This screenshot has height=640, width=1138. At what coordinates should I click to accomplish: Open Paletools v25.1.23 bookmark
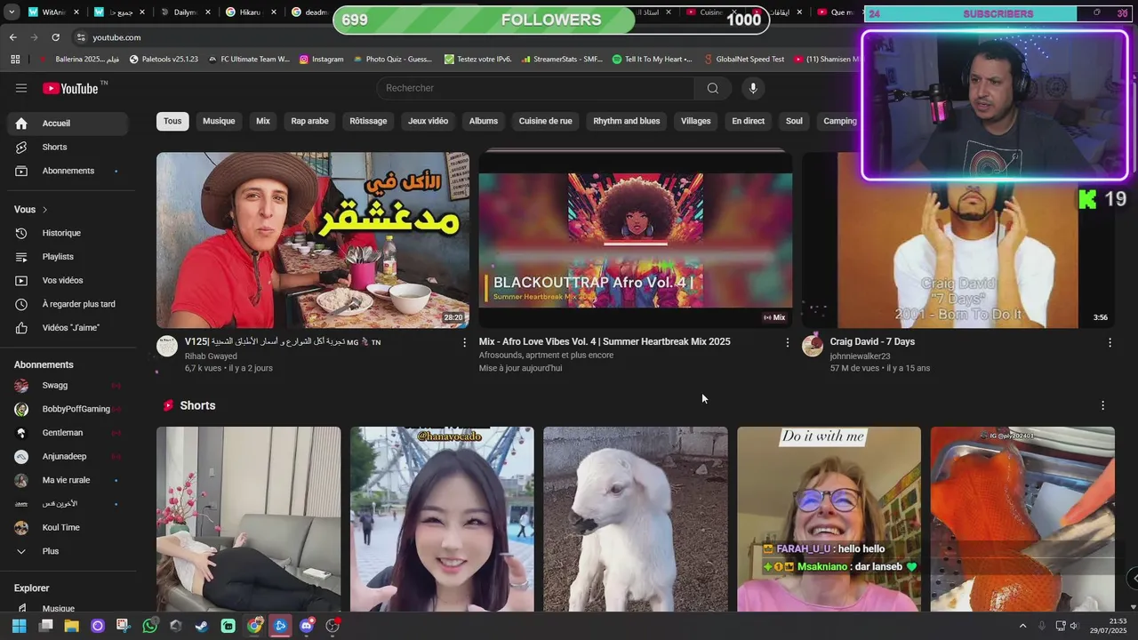pos(164,60)
